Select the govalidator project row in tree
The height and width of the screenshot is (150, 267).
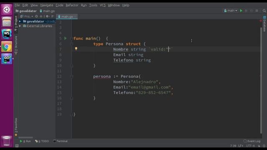[x=37, y=21]
